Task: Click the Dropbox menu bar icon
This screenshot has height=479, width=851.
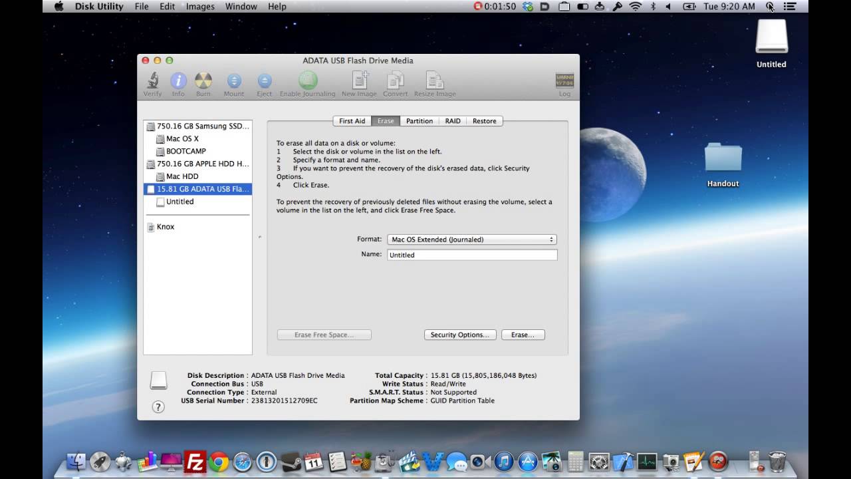Action: click(x=529, y=6)
